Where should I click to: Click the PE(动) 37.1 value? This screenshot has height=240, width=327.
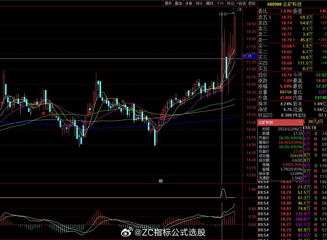323,115
